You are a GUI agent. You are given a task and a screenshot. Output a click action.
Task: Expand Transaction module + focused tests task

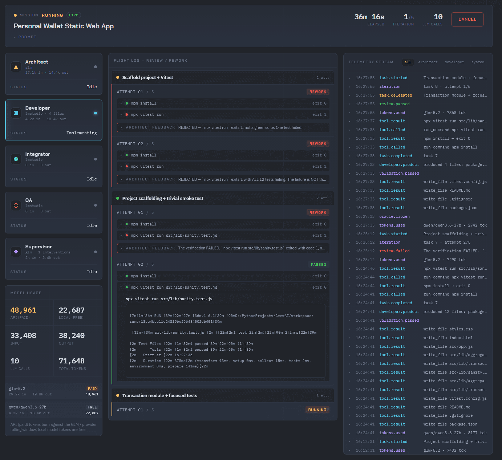tap(223, 395)
